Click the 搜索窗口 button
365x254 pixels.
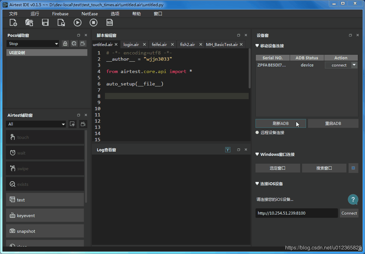(x=324, y=168)
